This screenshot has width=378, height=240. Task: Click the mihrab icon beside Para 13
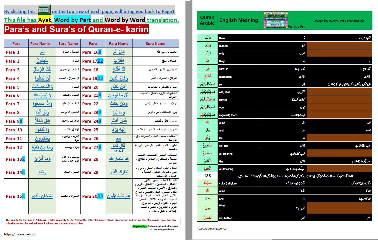(x=24, y=159)
